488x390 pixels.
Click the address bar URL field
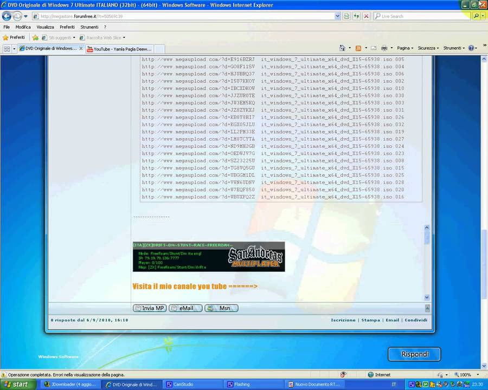click(x=183, y=16)
